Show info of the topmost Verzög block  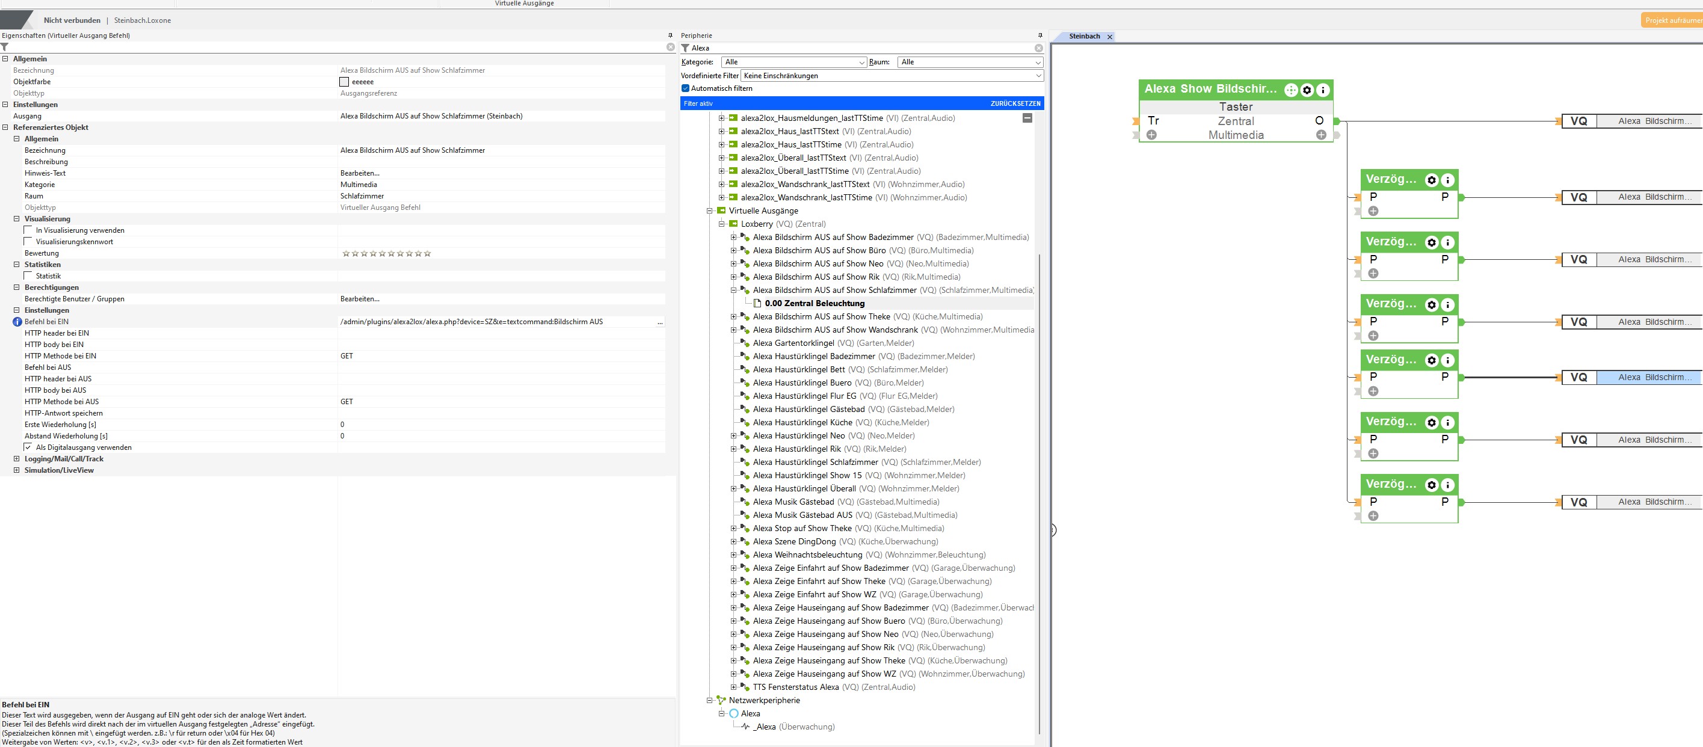tap(1447, 180)
